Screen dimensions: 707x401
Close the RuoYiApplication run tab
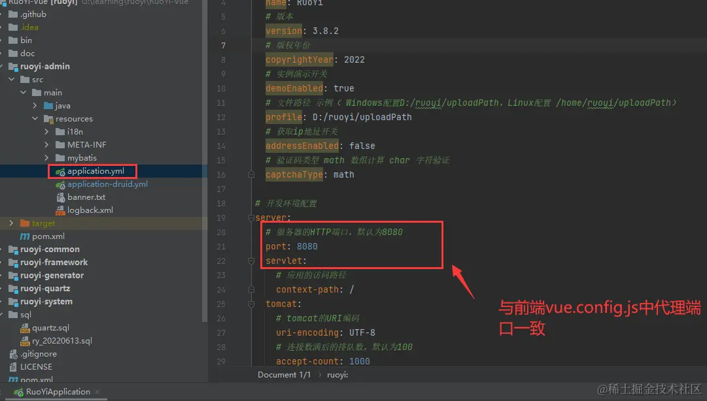coord(97,392)
